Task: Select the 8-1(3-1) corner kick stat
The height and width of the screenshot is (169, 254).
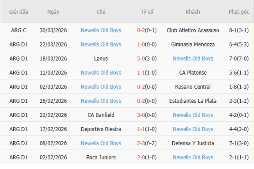Action: pyautogui.click(x=239, y=30)
